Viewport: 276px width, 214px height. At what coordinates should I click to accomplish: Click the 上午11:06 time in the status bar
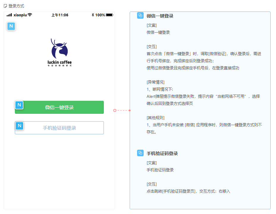pyautogui.click(x=60, y=15)
